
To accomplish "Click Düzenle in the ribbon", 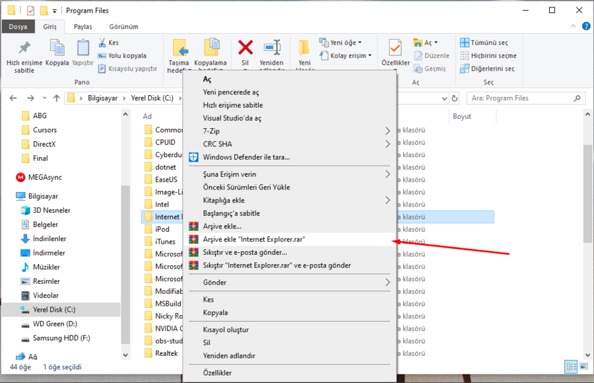I will (x=432, y=55).
